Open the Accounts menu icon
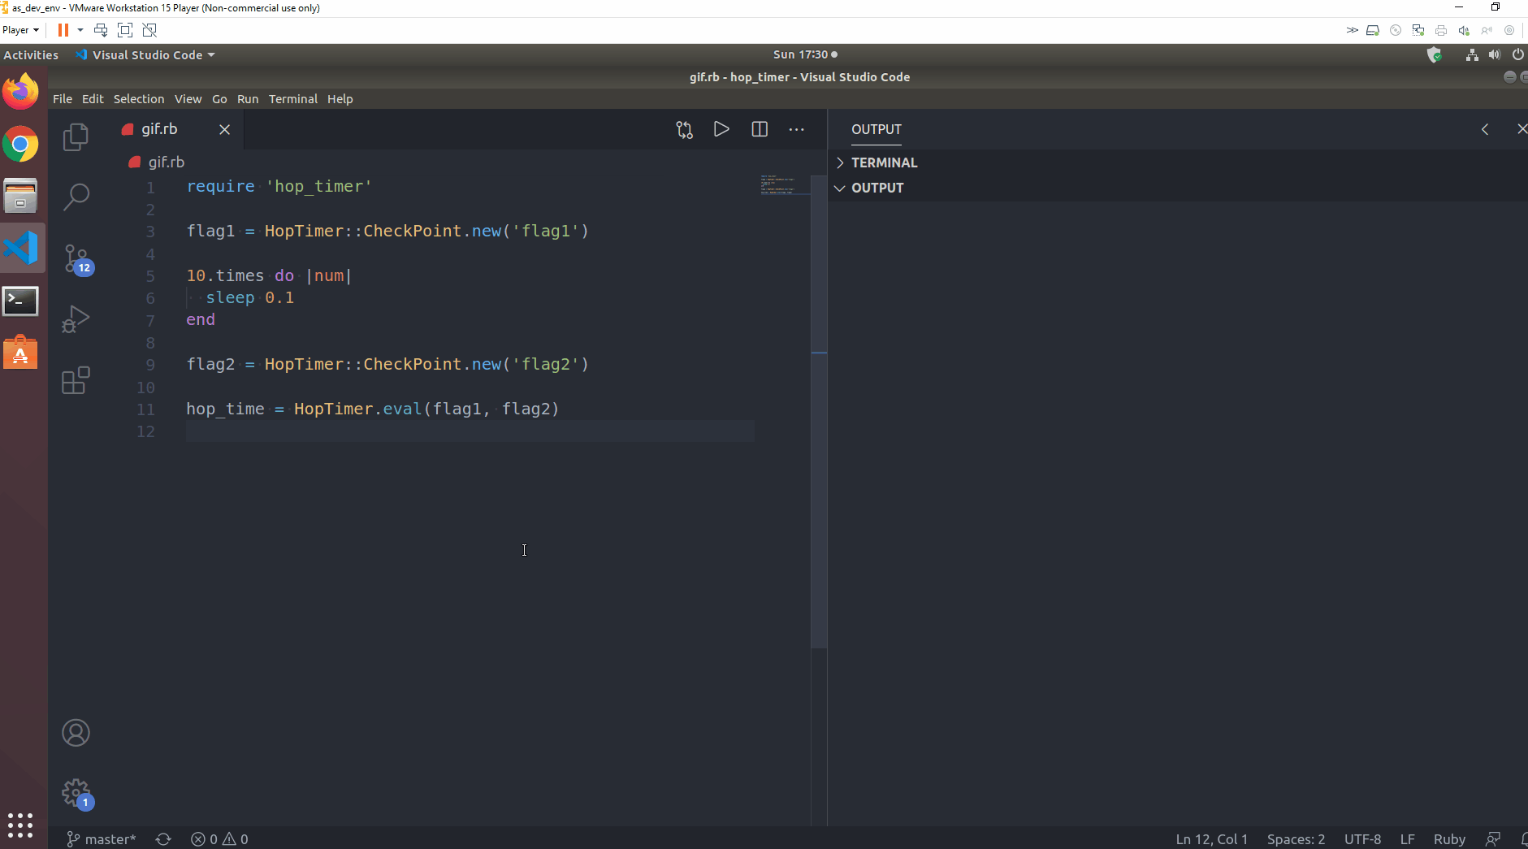The width and height of the screenshot is (1528, 849). pos(76,733)
